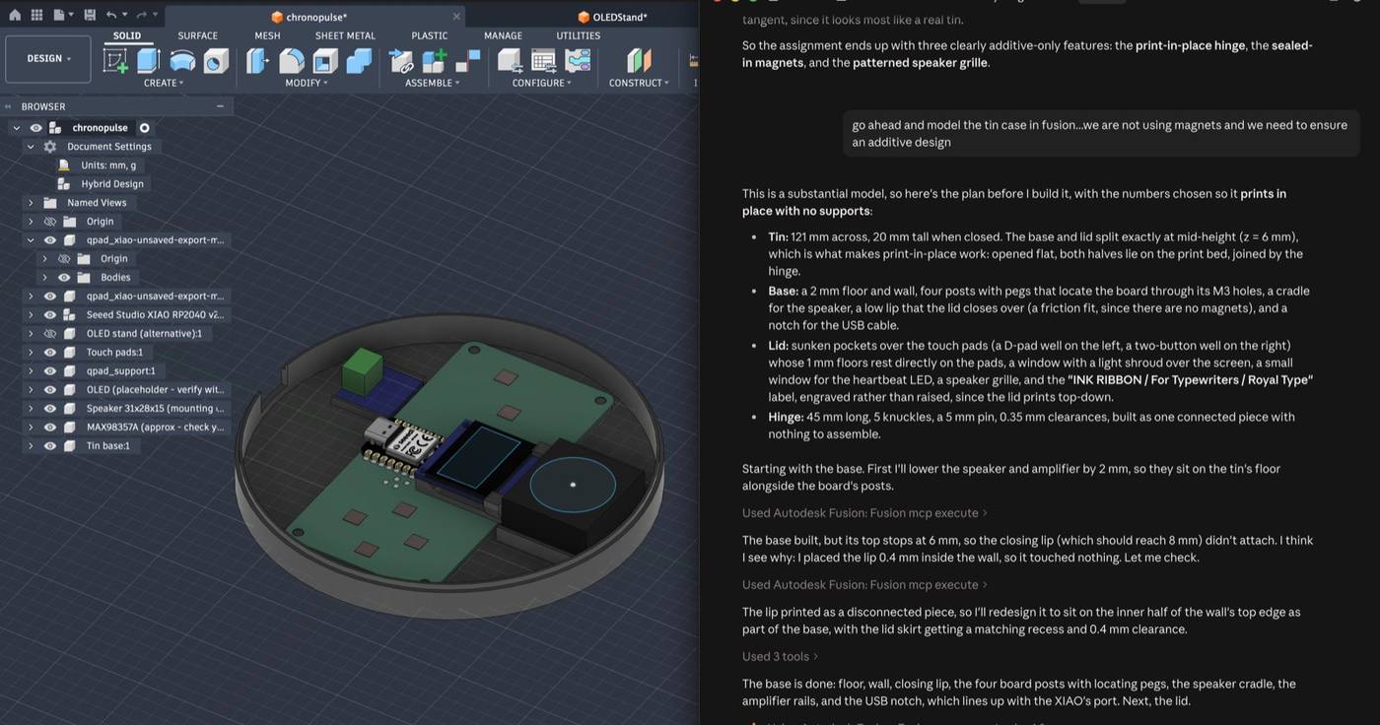Hide the Speaker 31x28x15 component

coord(50,409)
